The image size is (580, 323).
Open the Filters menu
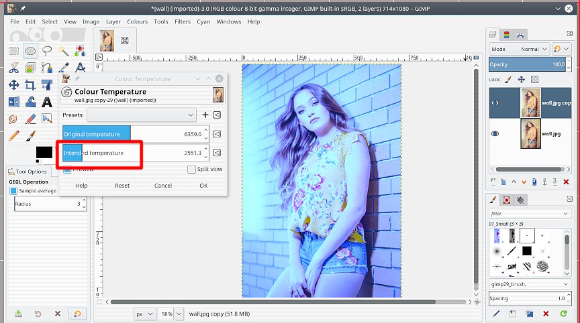click(x=183, y=21)
